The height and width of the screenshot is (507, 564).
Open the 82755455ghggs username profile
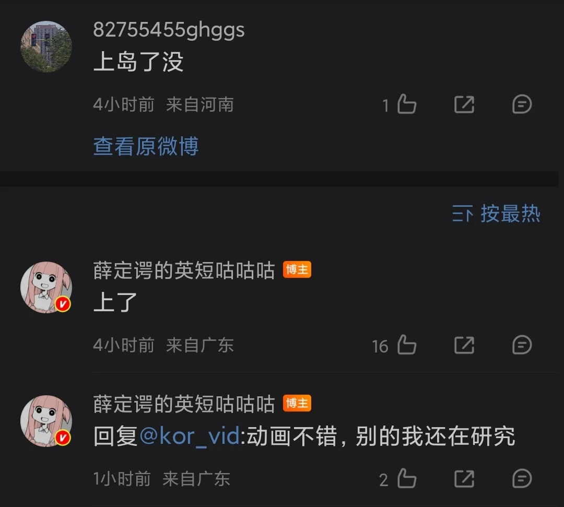(x=169, y=30)
